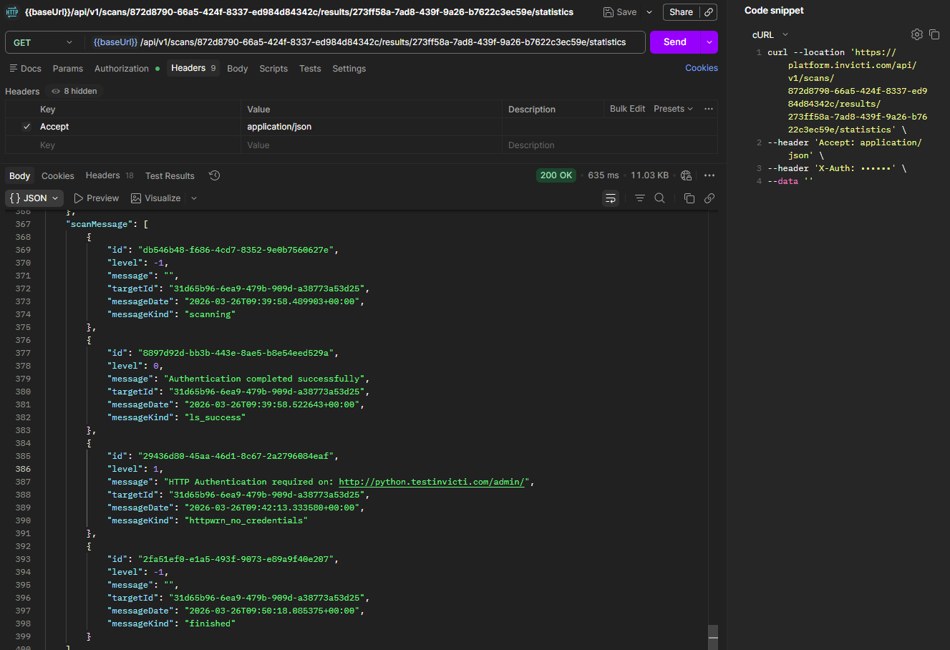This screenshot has width=950, height=650.
Task: Click the search icon in response toolbar
Action: tap(659, 198)
